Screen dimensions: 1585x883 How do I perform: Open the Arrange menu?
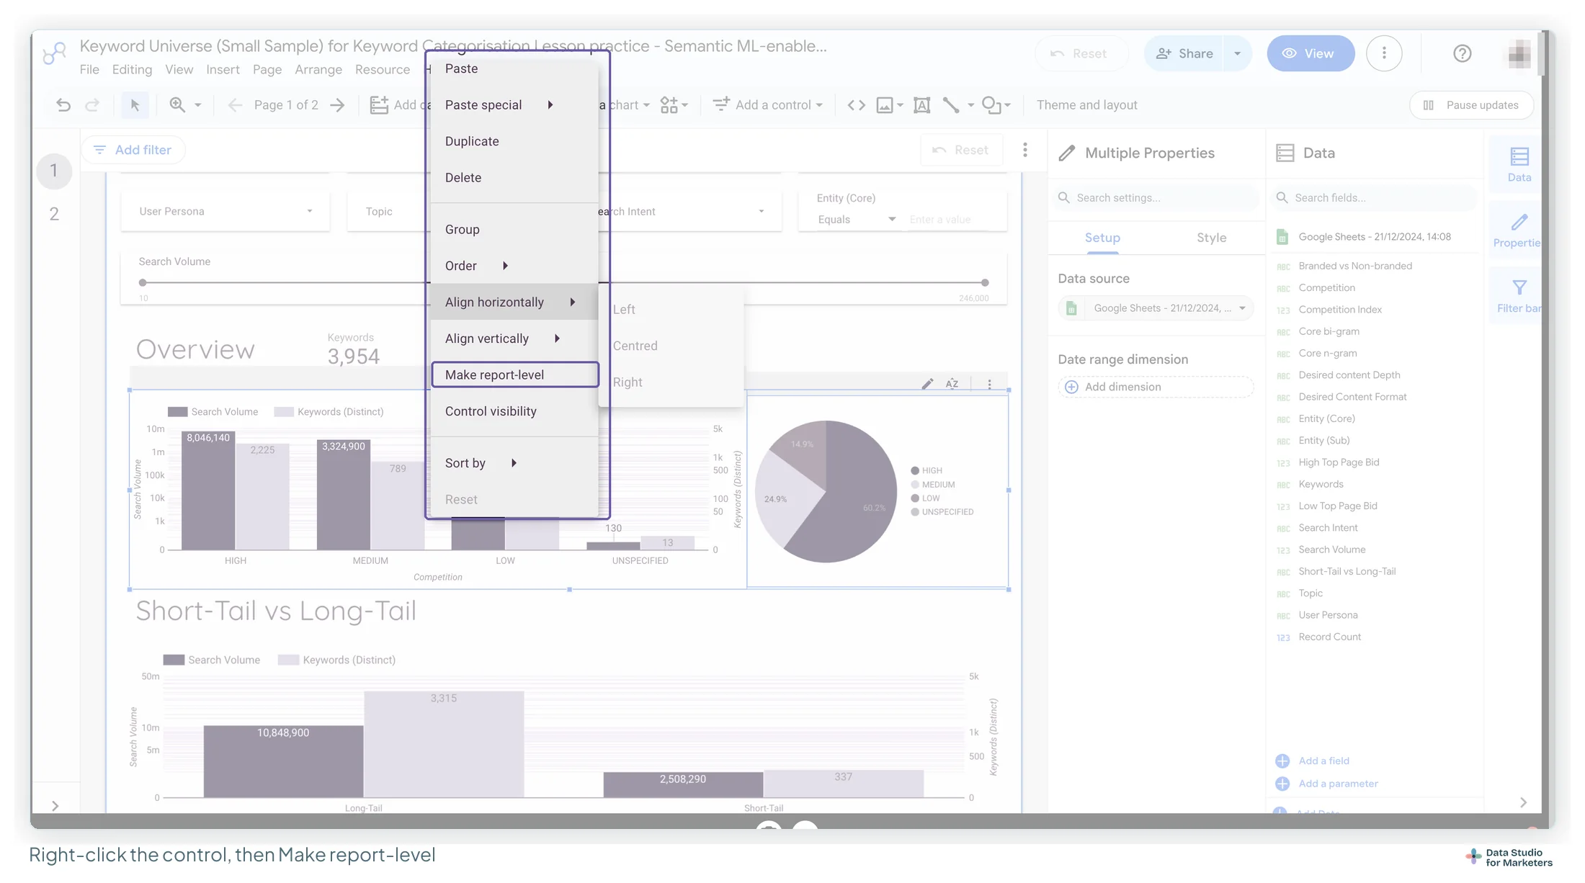pos(318,69)
